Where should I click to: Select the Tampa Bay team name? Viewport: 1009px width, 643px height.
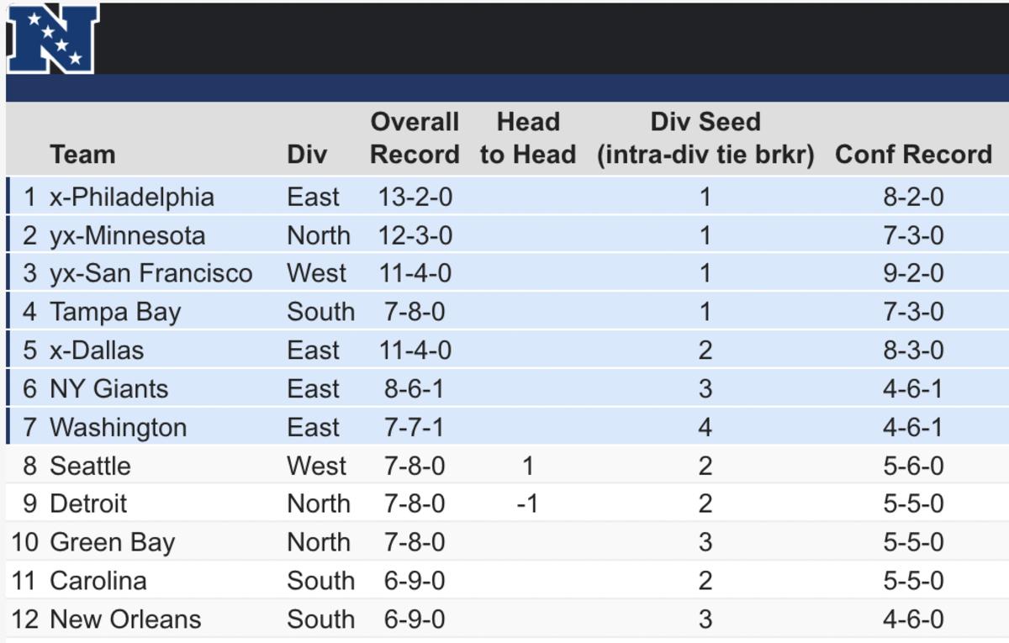click(115, 312)
